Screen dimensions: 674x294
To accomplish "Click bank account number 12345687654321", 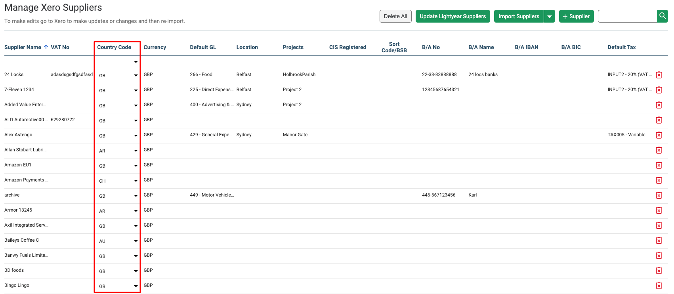I will point(441,90).
